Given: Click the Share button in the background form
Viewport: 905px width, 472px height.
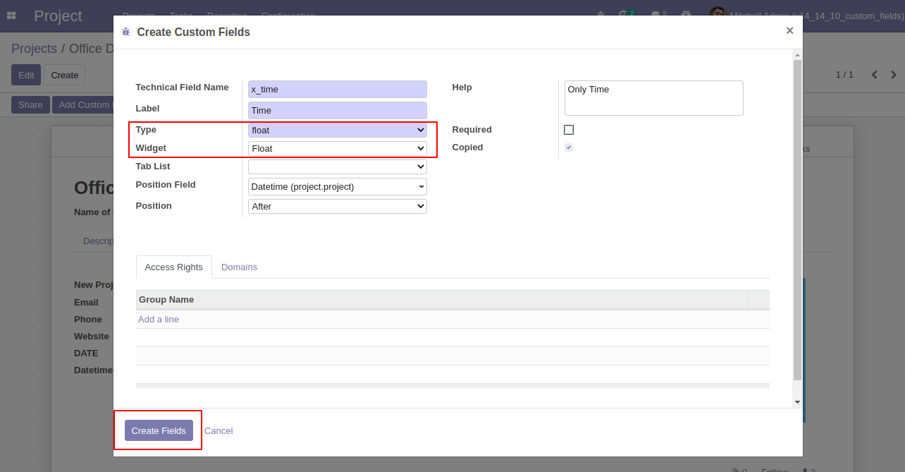Looking at the screenshot, I should point(30,104).
